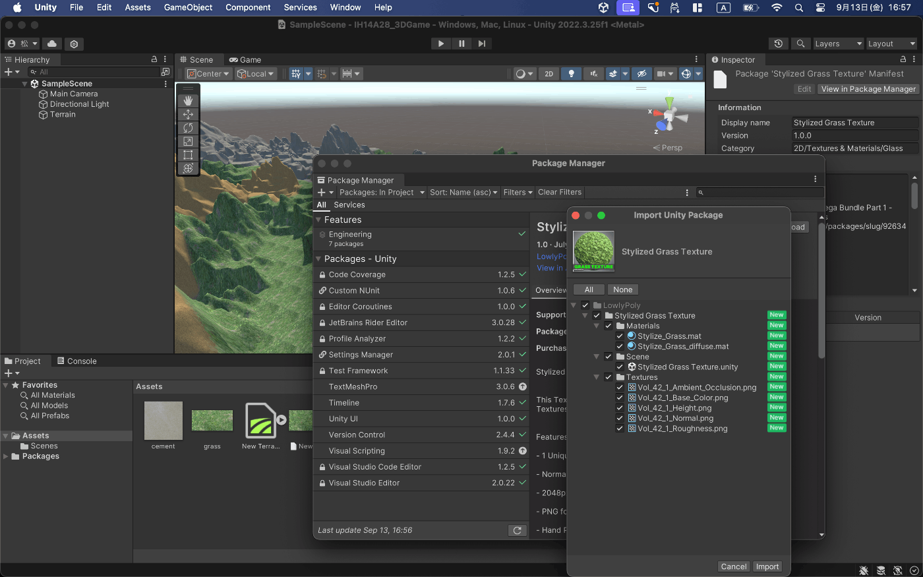
Task: Uncheck Vol_42_1_Normal.png checkbox
Action: tap(620, 418)
